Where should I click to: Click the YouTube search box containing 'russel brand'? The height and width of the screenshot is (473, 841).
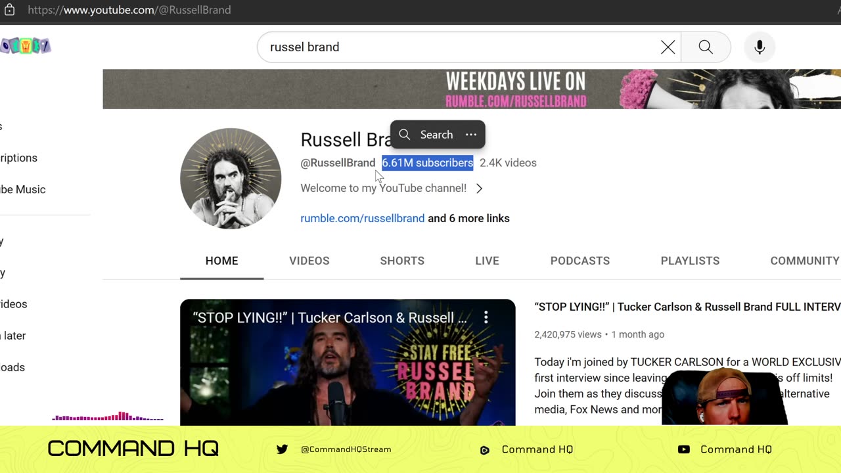coord(468,47)
